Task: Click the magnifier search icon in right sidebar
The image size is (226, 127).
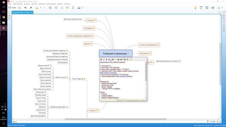Action: [x=224, y=18]
